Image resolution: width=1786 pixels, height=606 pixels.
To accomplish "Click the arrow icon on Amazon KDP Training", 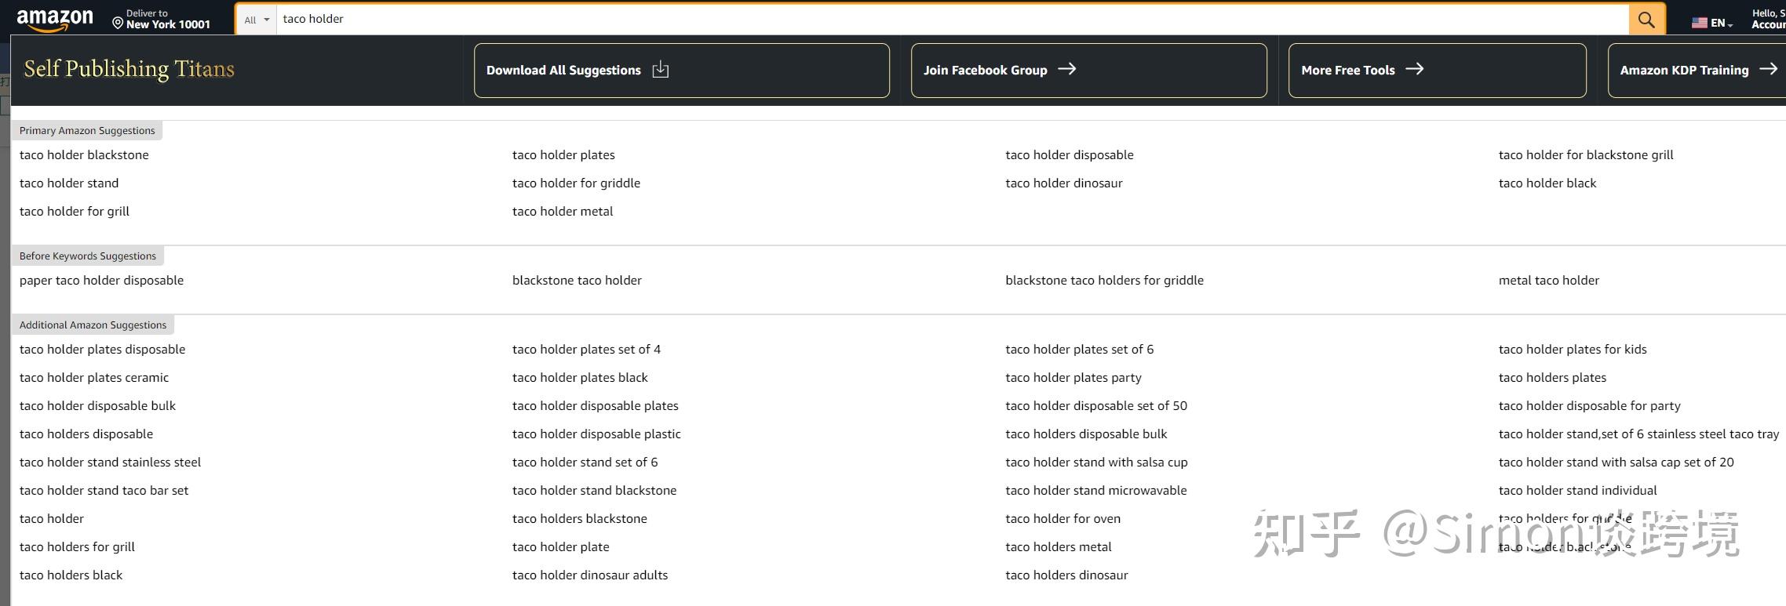I will point(1768,69).
